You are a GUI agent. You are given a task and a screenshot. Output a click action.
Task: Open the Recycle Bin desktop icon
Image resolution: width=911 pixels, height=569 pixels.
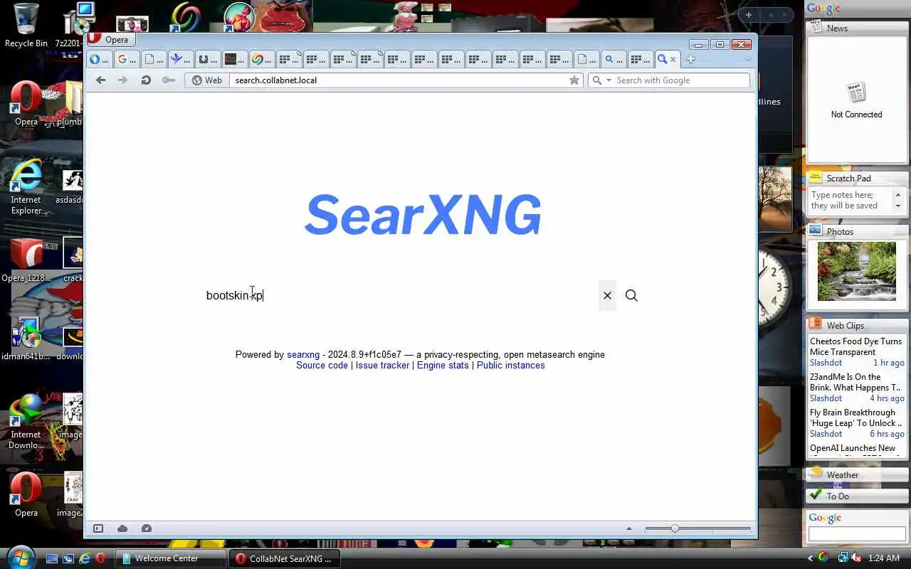26,26
